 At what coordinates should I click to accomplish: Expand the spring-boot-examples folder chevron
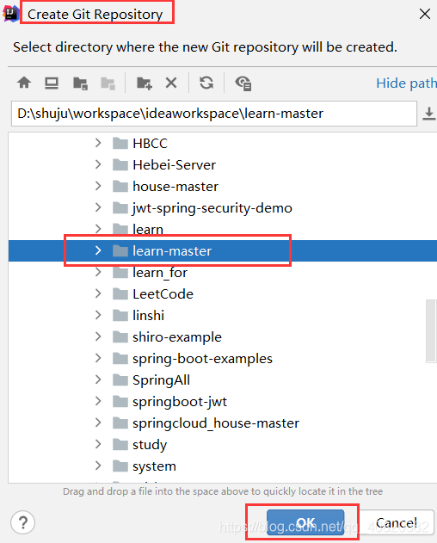[x=98, y=358]
